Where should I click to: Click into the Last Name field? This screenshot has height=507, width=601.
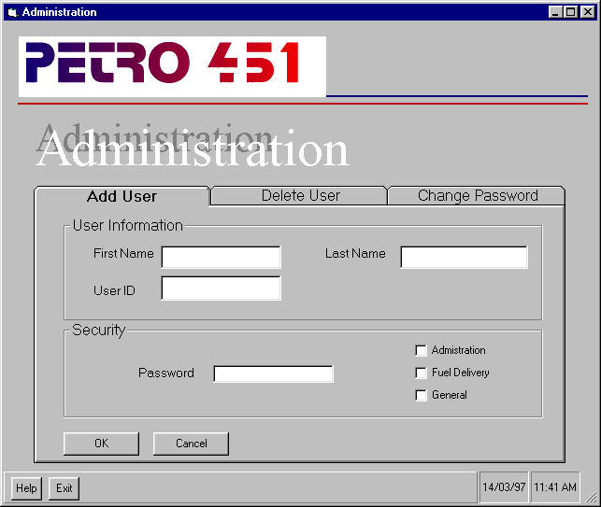click(464, 257)
